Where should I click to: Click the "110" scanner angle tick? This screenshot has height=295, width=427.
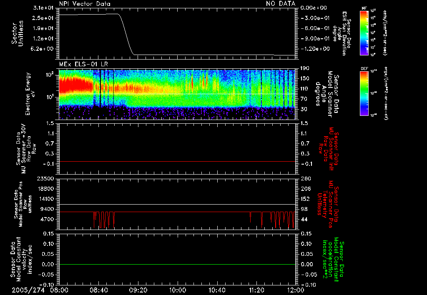(x=305, y=89)
